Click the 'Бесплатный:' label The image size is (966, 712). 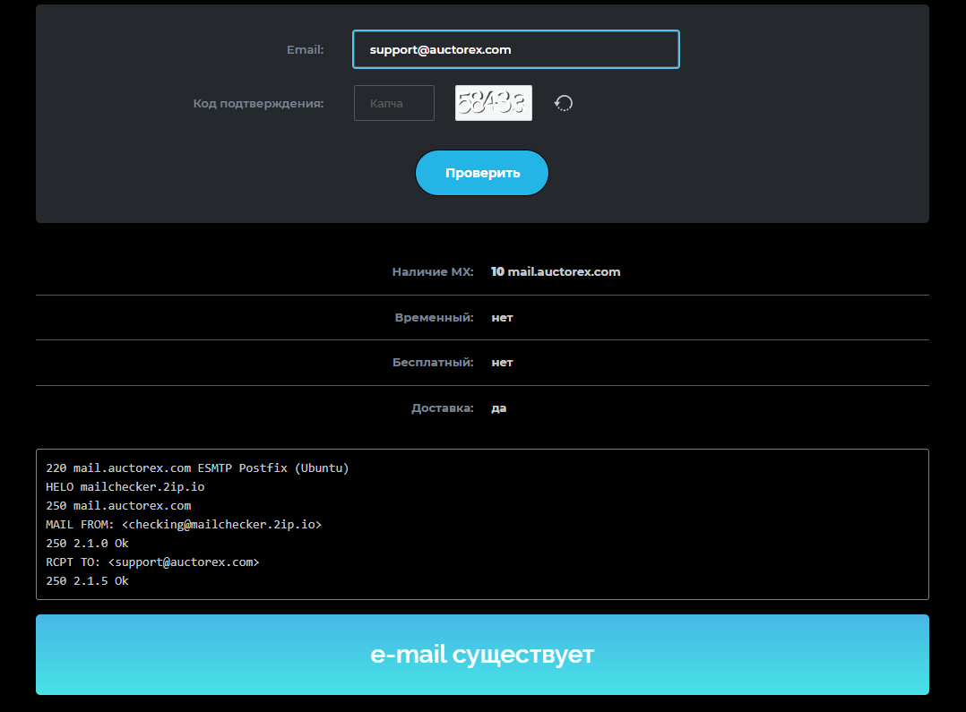[x=433, y=362]
